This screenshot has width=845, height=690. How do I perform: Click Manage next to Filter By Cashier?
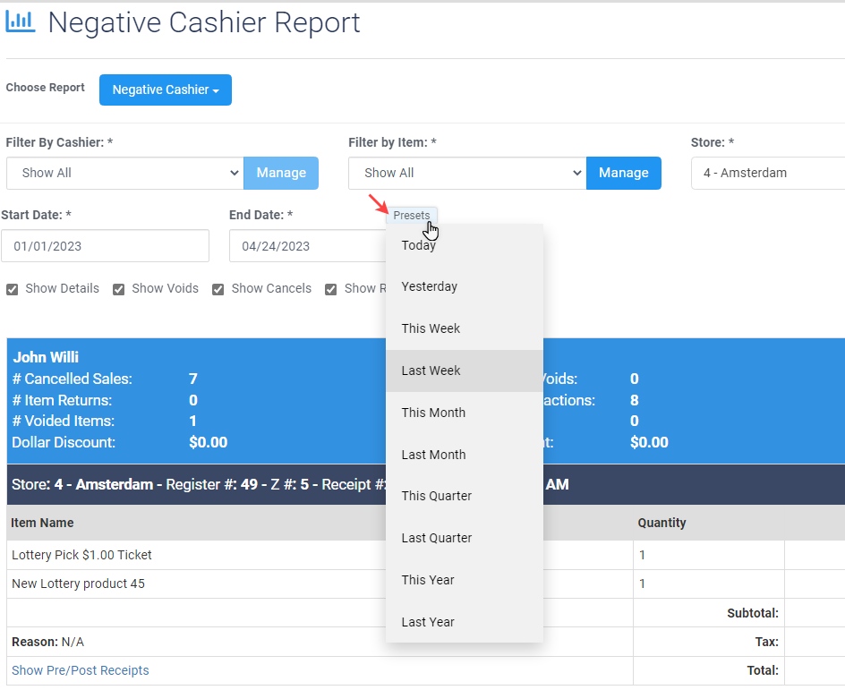[x=281, y=173]
